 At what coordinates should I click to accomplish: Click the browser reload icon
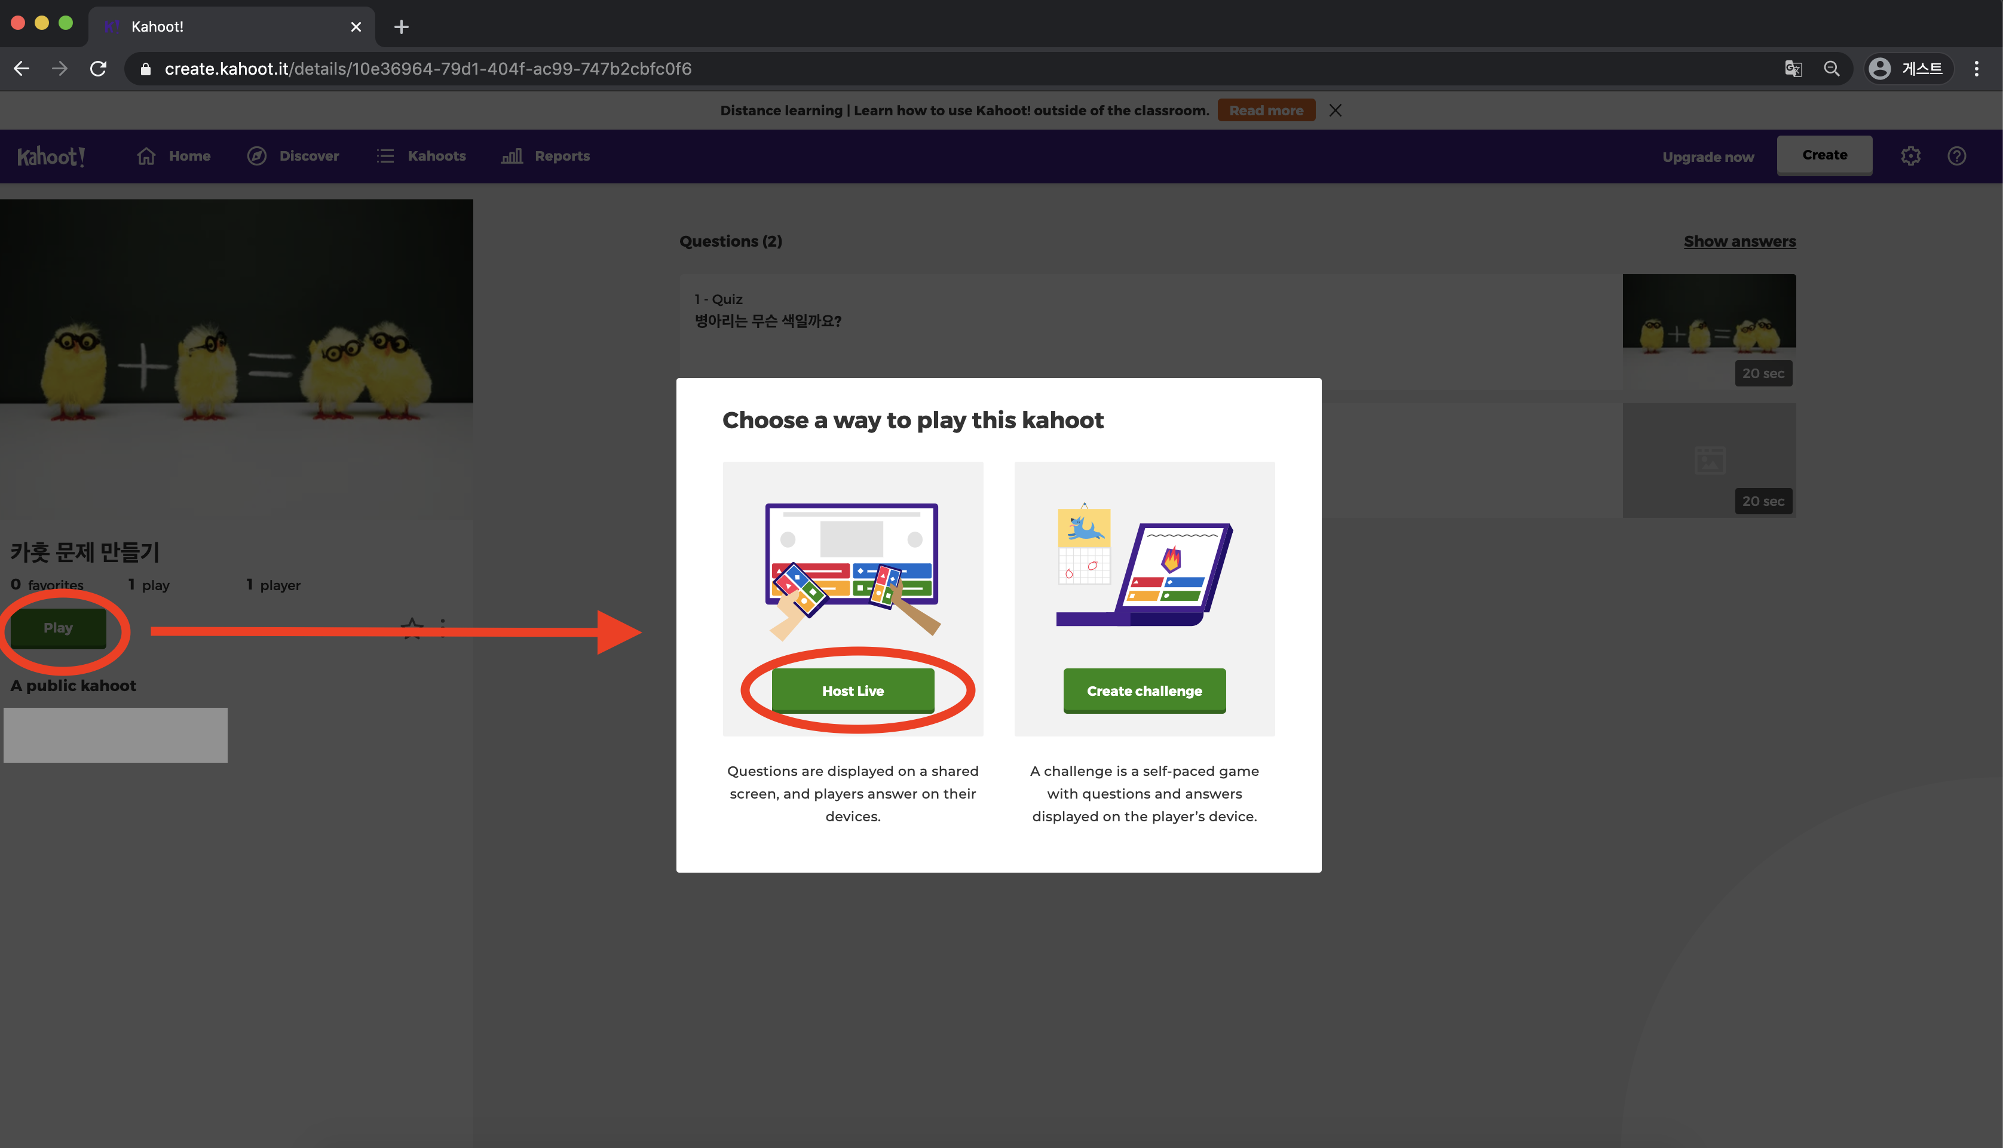pyautogui.click(x=99, y=69)
